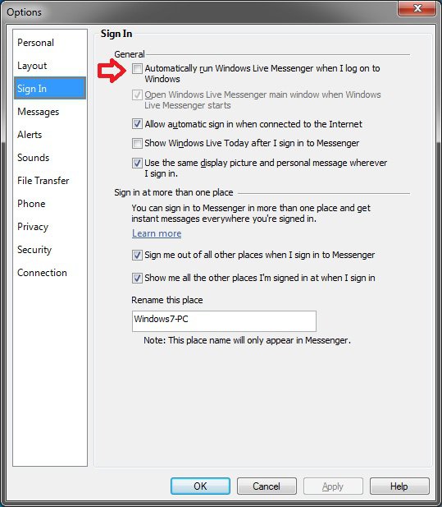
Task: Open Help for the options dialog
Action: click(399, 486)
